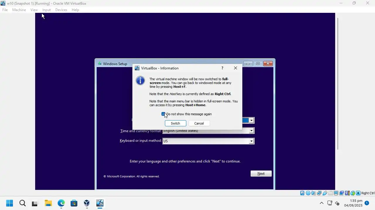The image size is (375, 210).
Task: Expand the Language to install dropdown arrow
Action: (x=251, y=120)
